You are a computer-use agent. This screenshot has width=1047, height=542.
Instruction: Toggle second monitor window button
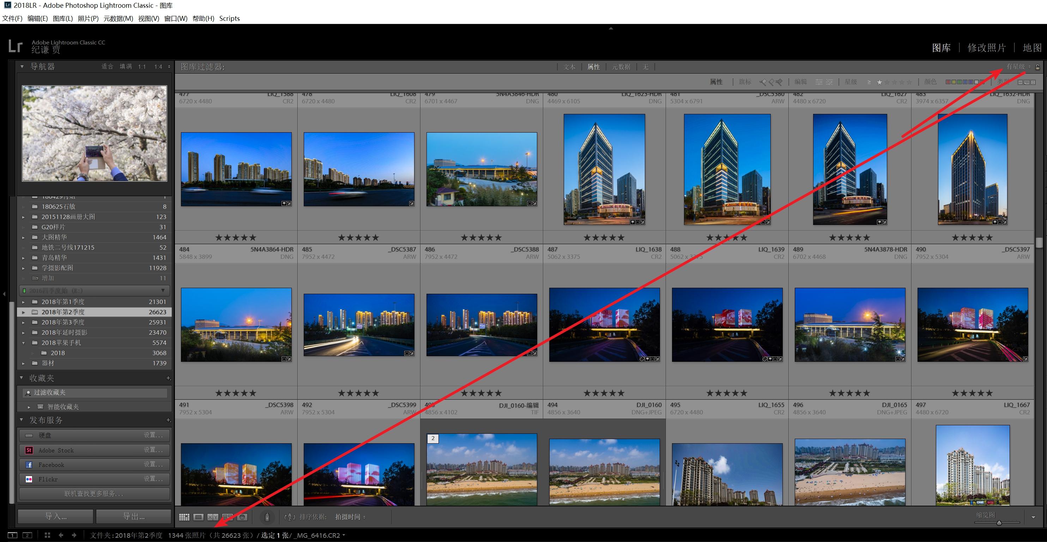[x=27, y=535]
